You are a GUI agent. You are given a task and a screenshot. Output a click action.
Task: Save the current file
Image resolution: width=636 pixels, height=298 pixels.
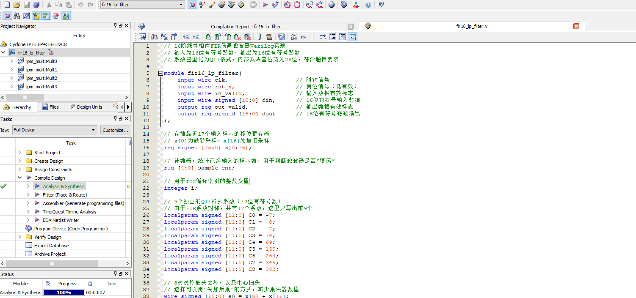coord(27,5)
